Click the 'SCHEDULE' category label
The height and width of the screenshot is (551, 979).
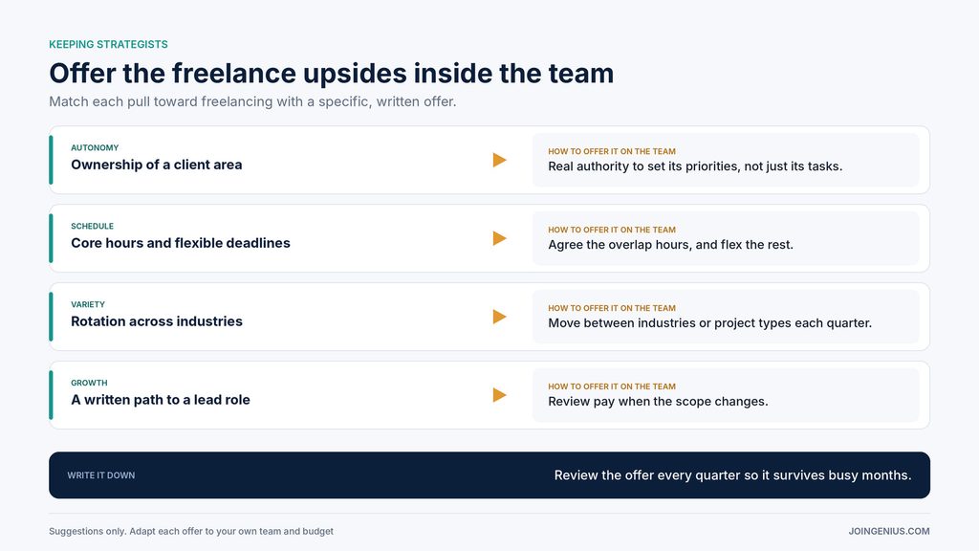[x=93, y=226]
